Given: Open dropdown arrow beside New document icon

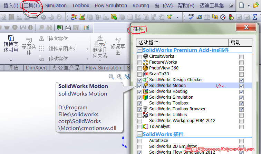Looking at the screenshot, I should (x=249, y=5).
